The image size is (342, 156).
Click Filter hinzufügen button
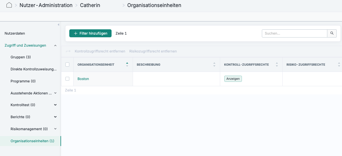pyautogui.click(x=90, y=33)
